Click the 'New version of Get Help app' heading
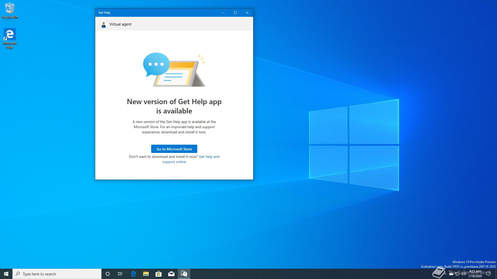Viewport: 497px width, 279px height. pos(174,106)
